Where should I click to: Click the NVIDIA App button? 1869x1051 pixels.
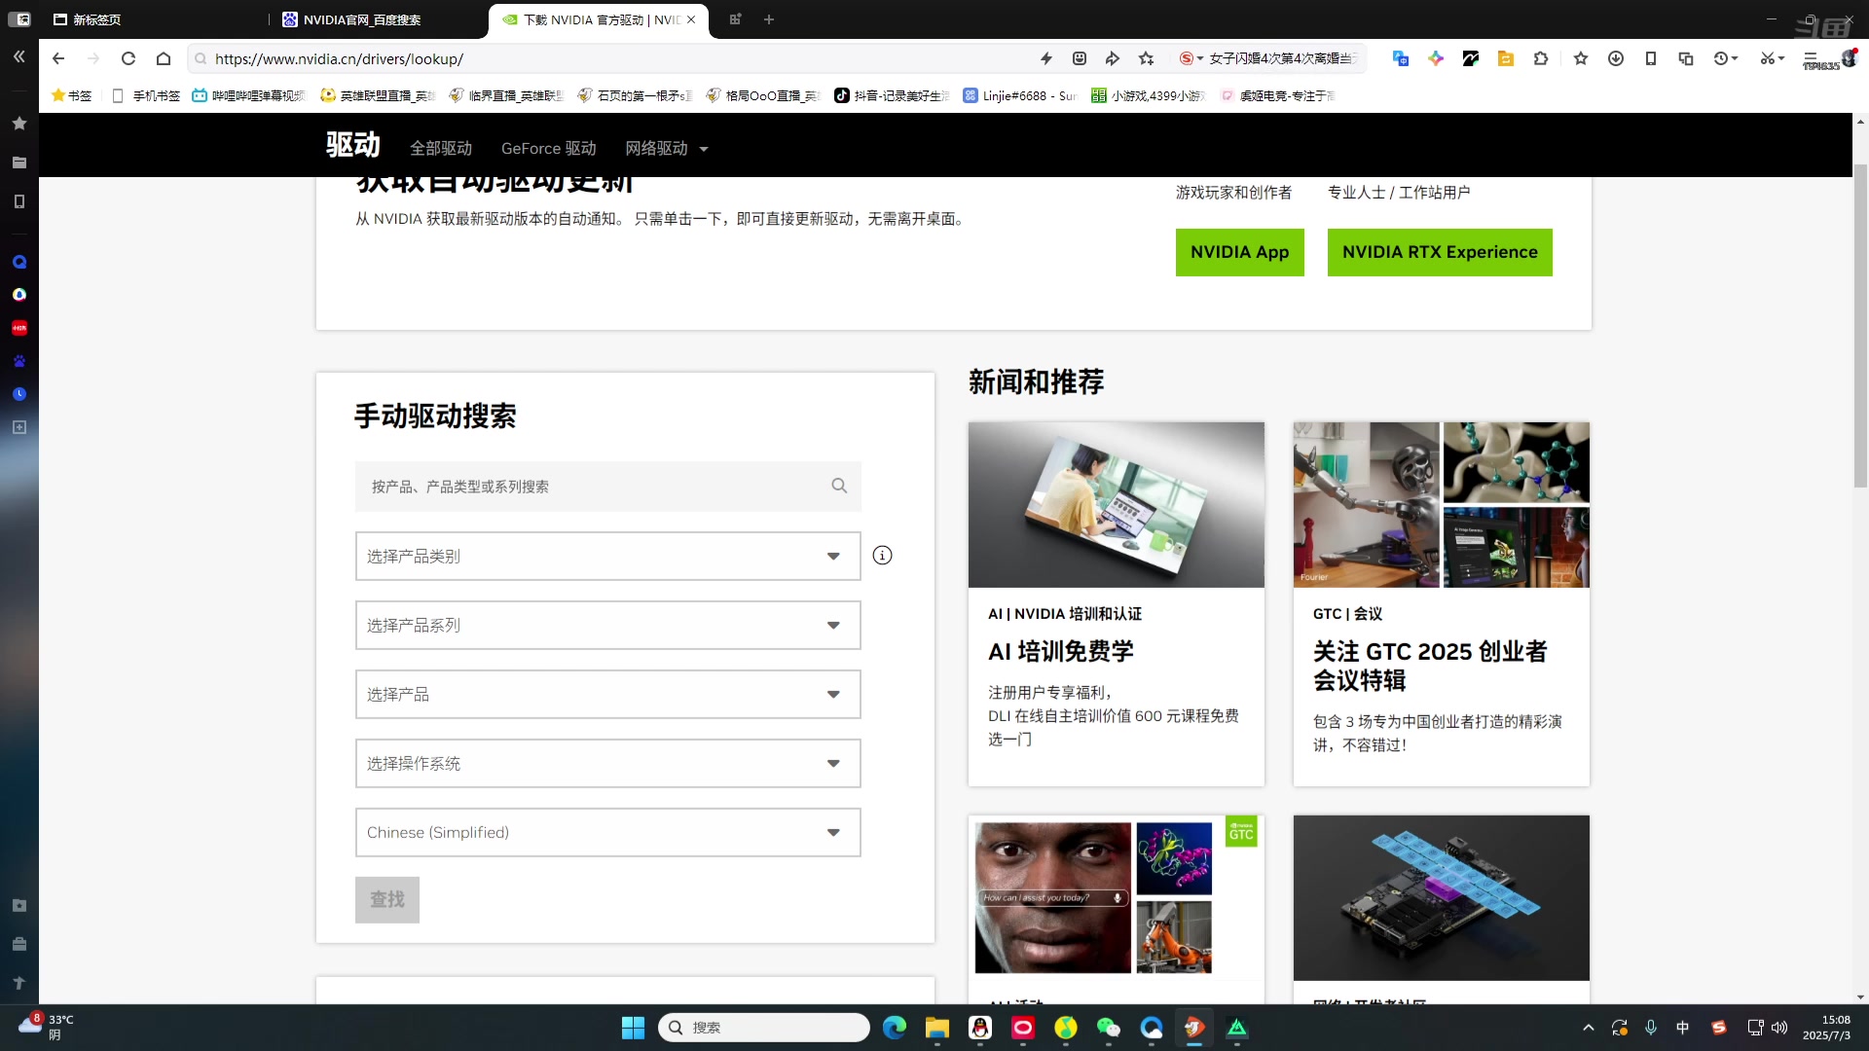pos(1239,252)
